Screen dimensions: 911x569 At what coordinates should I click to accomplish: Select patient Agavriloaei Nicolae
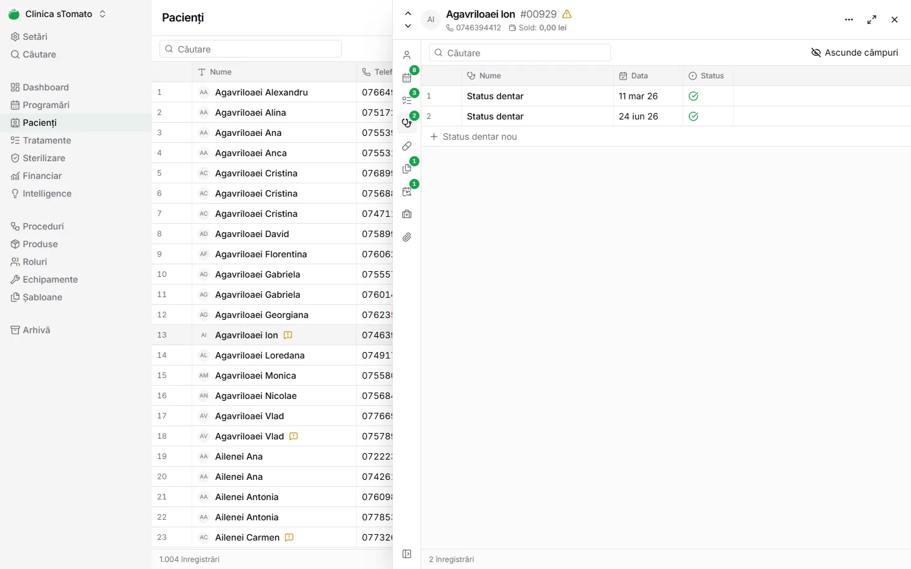tap(256, 396)
